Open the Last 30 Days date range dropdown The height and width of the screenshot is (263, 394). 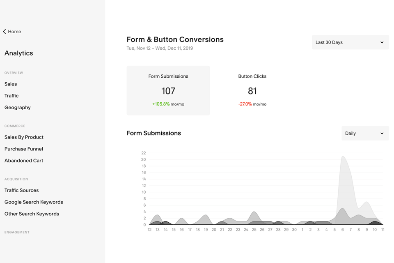point(350,42)
